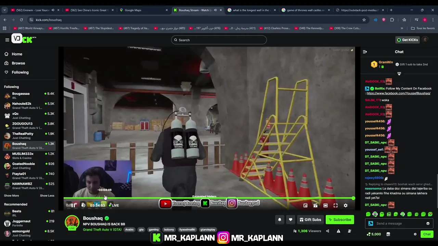Expand the Following list with Show More
Screen dimensions: 438x246
[x=11, y=196]
